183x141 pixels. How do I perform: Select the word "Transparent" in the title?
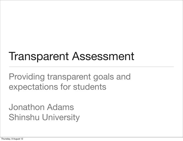(x=39, y=56)
